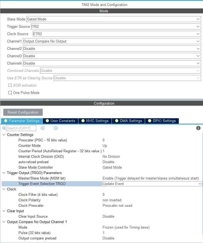The width and height of the screenshot is (203, 243).
Task: Select Master/Slave Mode (MSM bit) row
Action: pos(102,178)
